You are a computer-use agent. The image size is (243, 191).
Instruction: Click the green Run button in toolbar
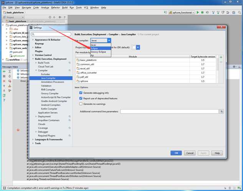(198, 12)
